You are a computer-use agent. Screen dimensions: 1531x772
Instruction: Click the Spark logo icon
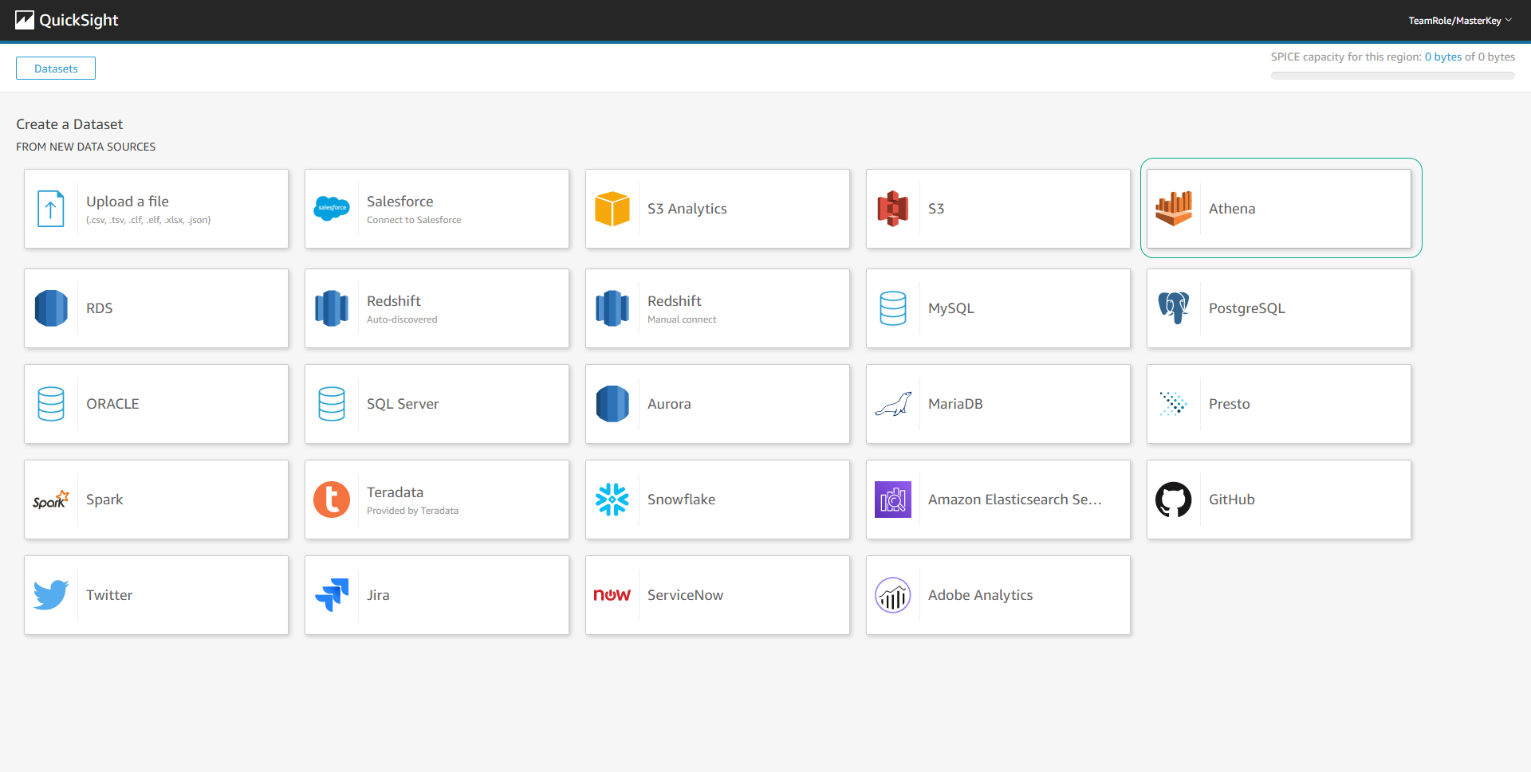coord(51,500)
